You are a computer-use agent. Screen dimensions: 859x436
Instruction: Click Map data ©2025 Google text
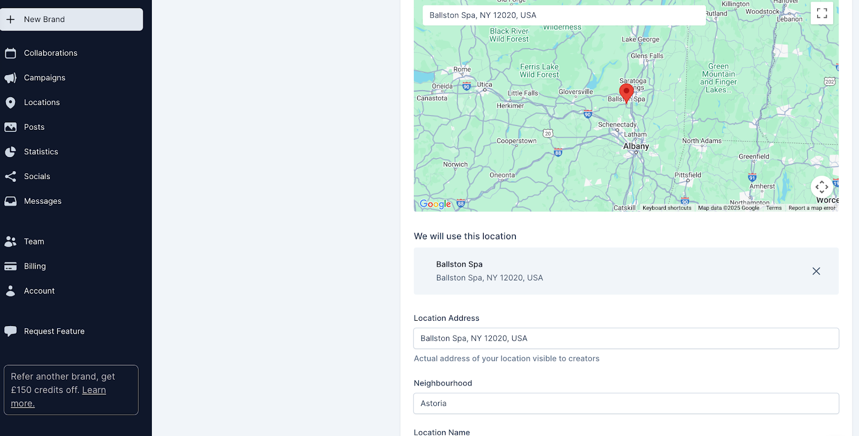coord(729,208)
